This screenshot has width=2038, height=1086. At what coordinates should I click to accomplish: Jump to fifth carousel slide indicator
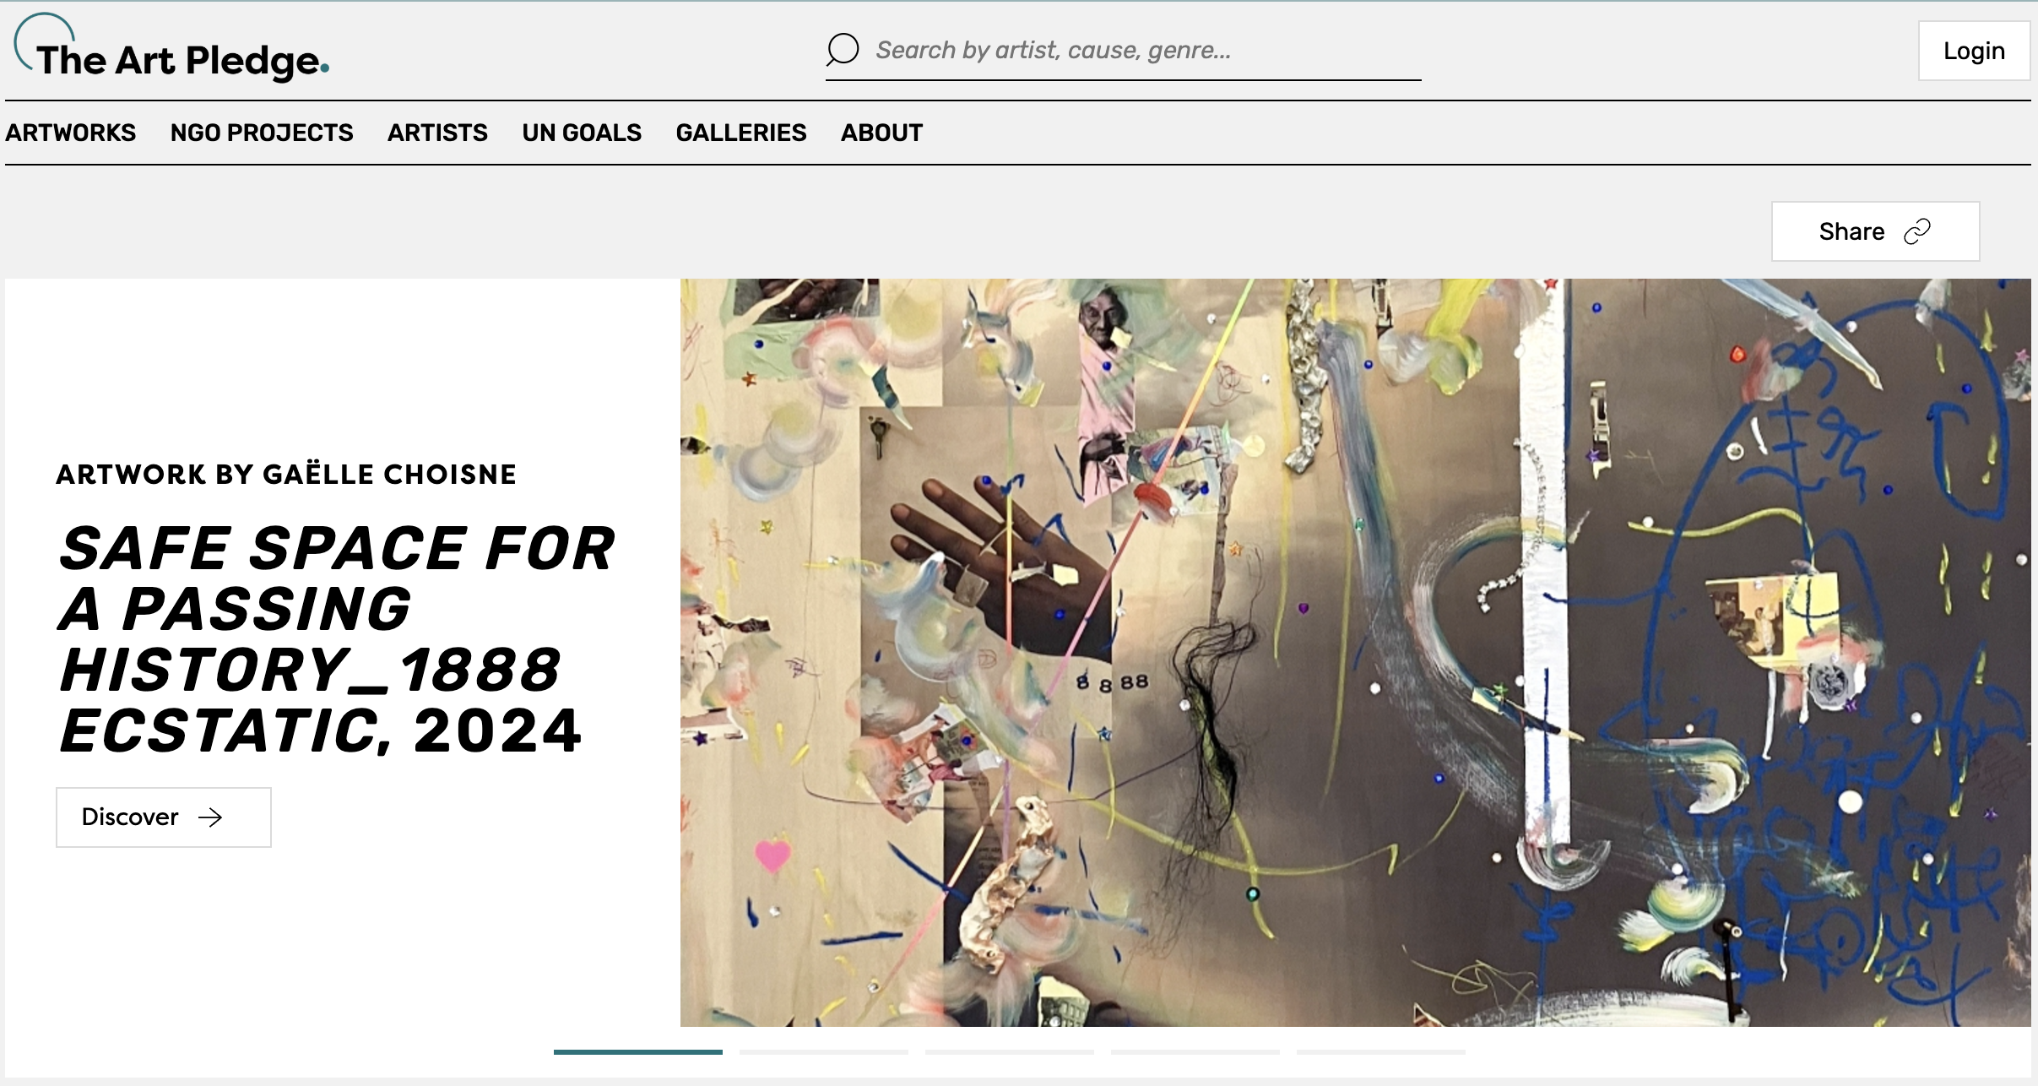tap(1381, 1052)
